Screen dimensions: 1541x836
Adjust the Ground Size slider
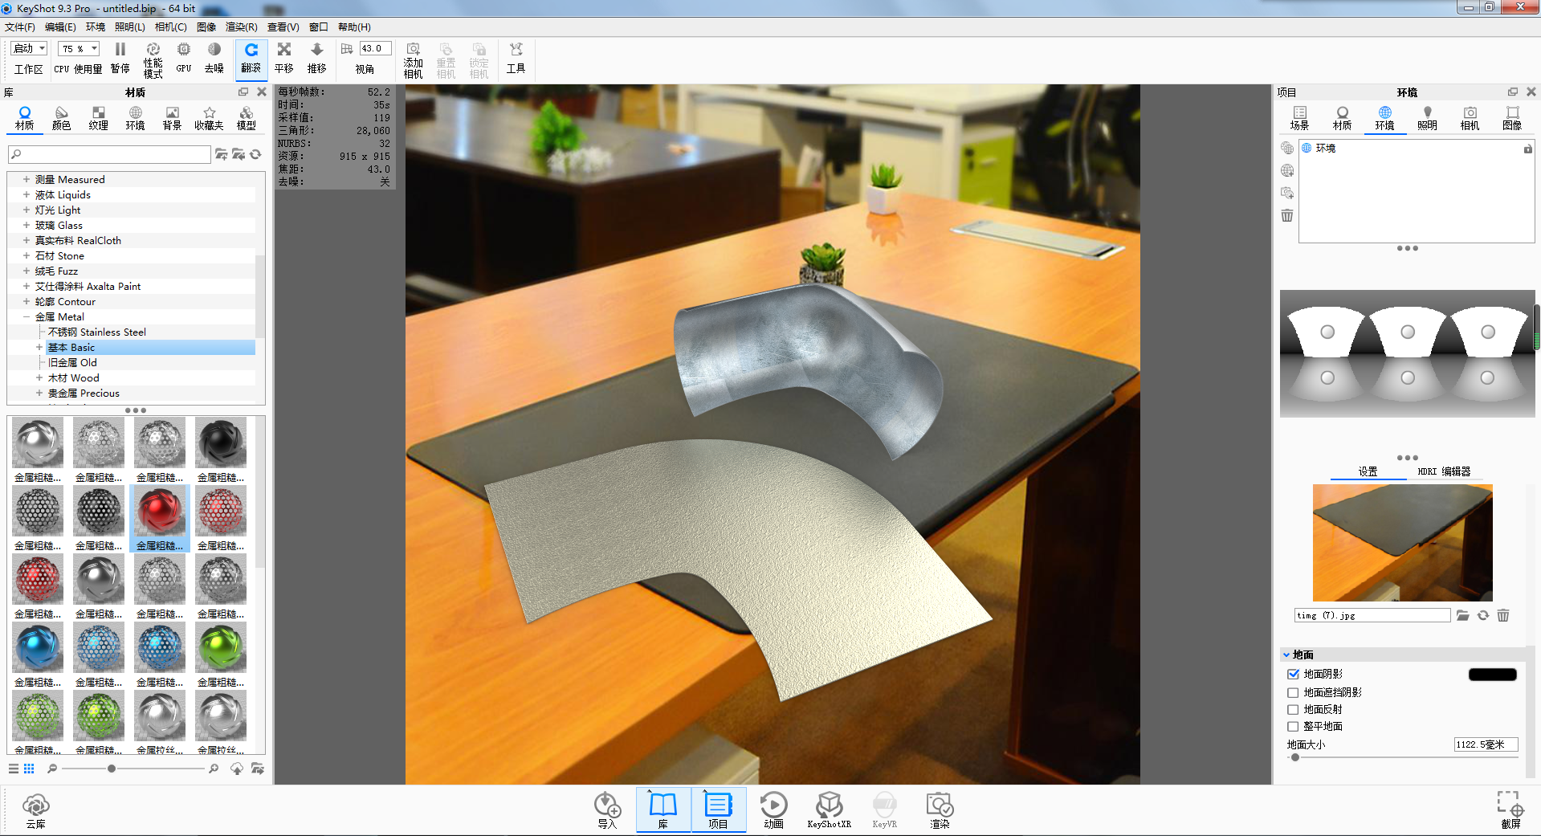[1295, 757]
